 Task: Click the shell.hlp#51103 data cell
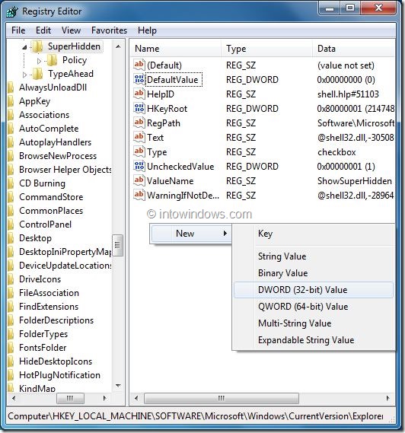coord(348,94)
